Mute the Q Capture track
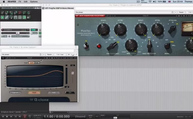This screenshot has height=119, width=193. click(x=40, y=30)
